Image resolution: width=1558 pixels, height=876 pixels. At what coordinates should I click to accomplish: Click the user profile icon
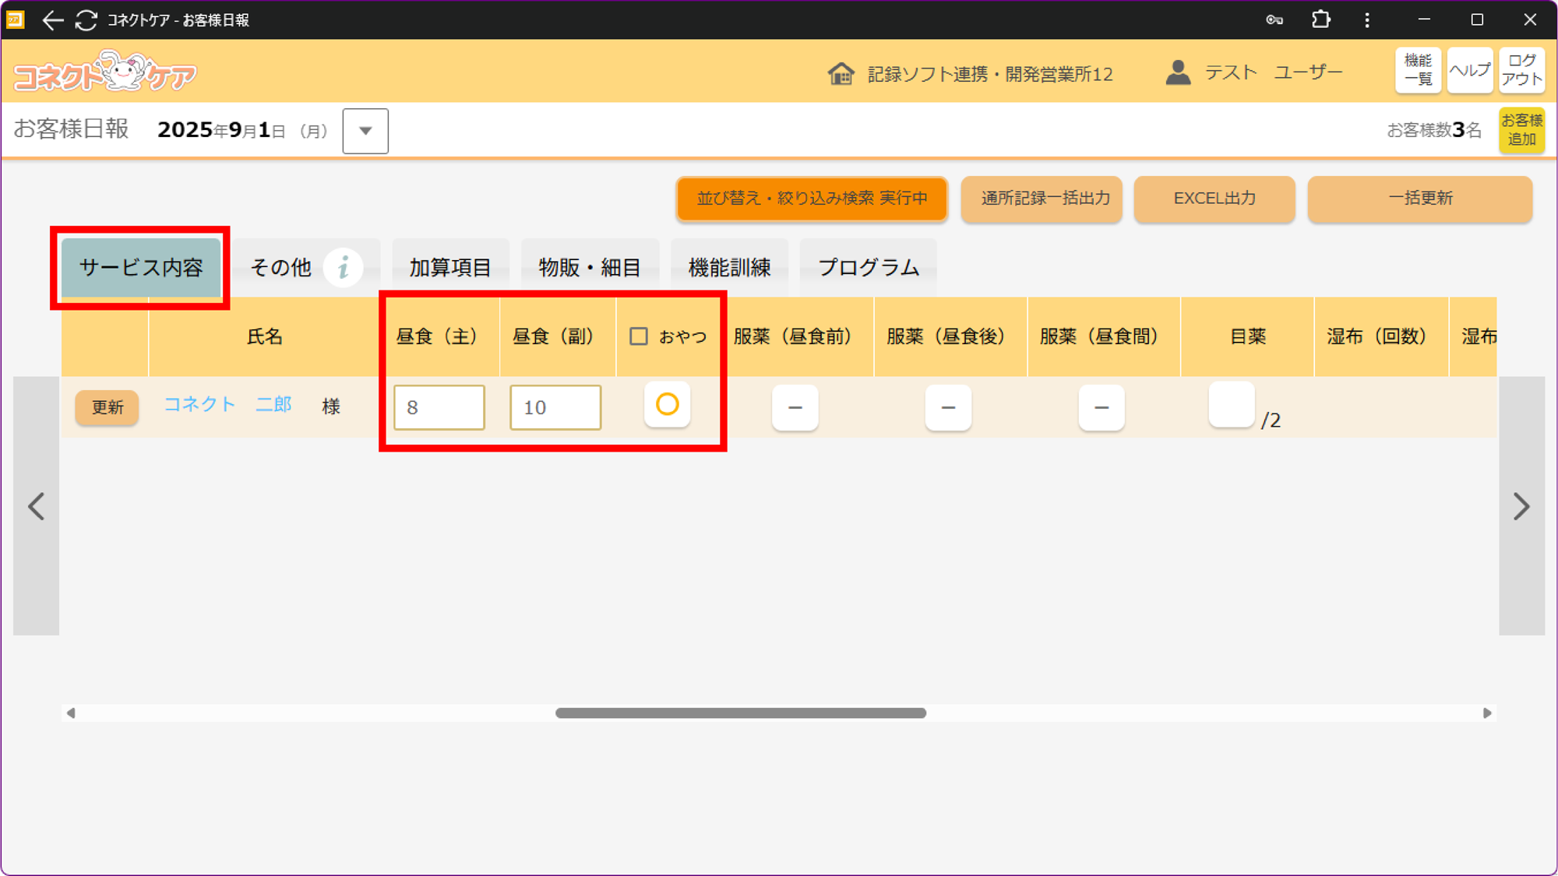[x=1178, y=72]
